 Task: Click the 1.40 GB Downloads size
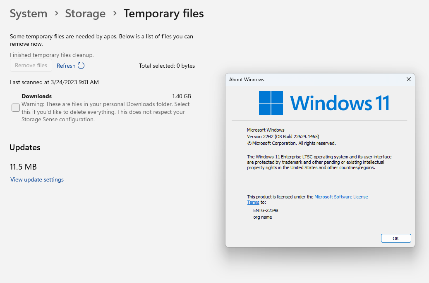pyautogui.click(x=181, y=96)
